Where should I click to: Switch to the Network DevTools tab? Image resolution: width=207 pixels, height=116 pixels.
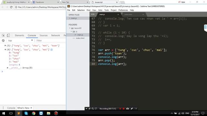[x=56, y=35]
